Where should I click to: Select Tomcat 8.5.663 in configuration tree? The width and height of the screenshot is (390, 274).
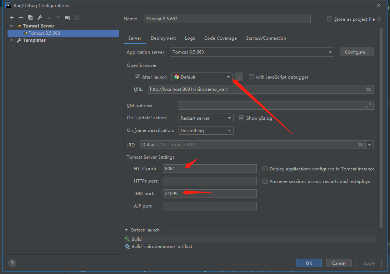63,33
